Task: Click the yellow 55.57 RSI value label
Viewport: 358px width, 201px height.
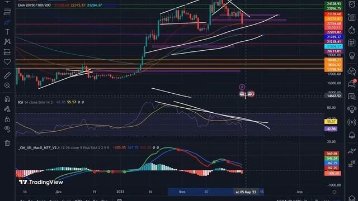Action: 331,122
